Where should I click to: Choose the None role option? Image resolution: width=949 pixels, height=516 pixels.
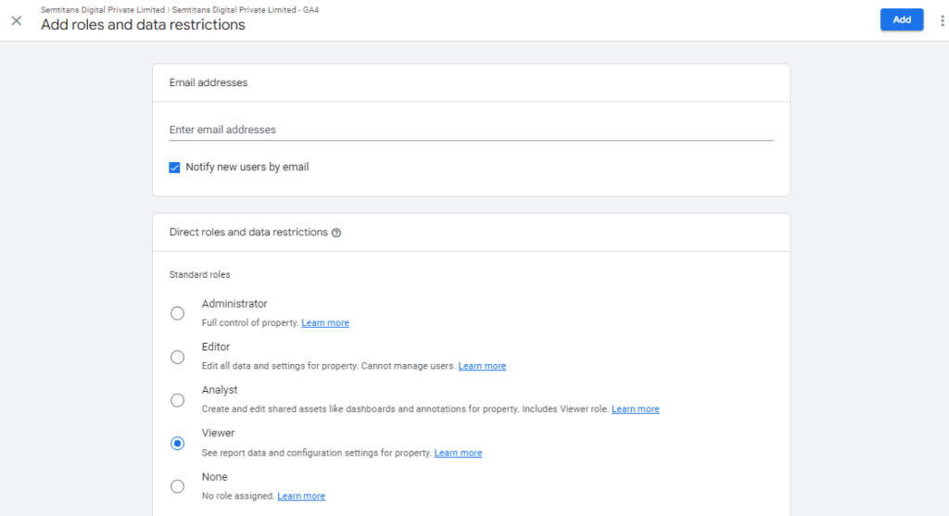pyautogui.click(x=177, y=486)
